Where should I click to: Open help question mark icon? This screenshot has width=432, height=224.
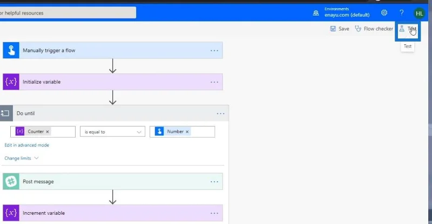coord(401,12)
